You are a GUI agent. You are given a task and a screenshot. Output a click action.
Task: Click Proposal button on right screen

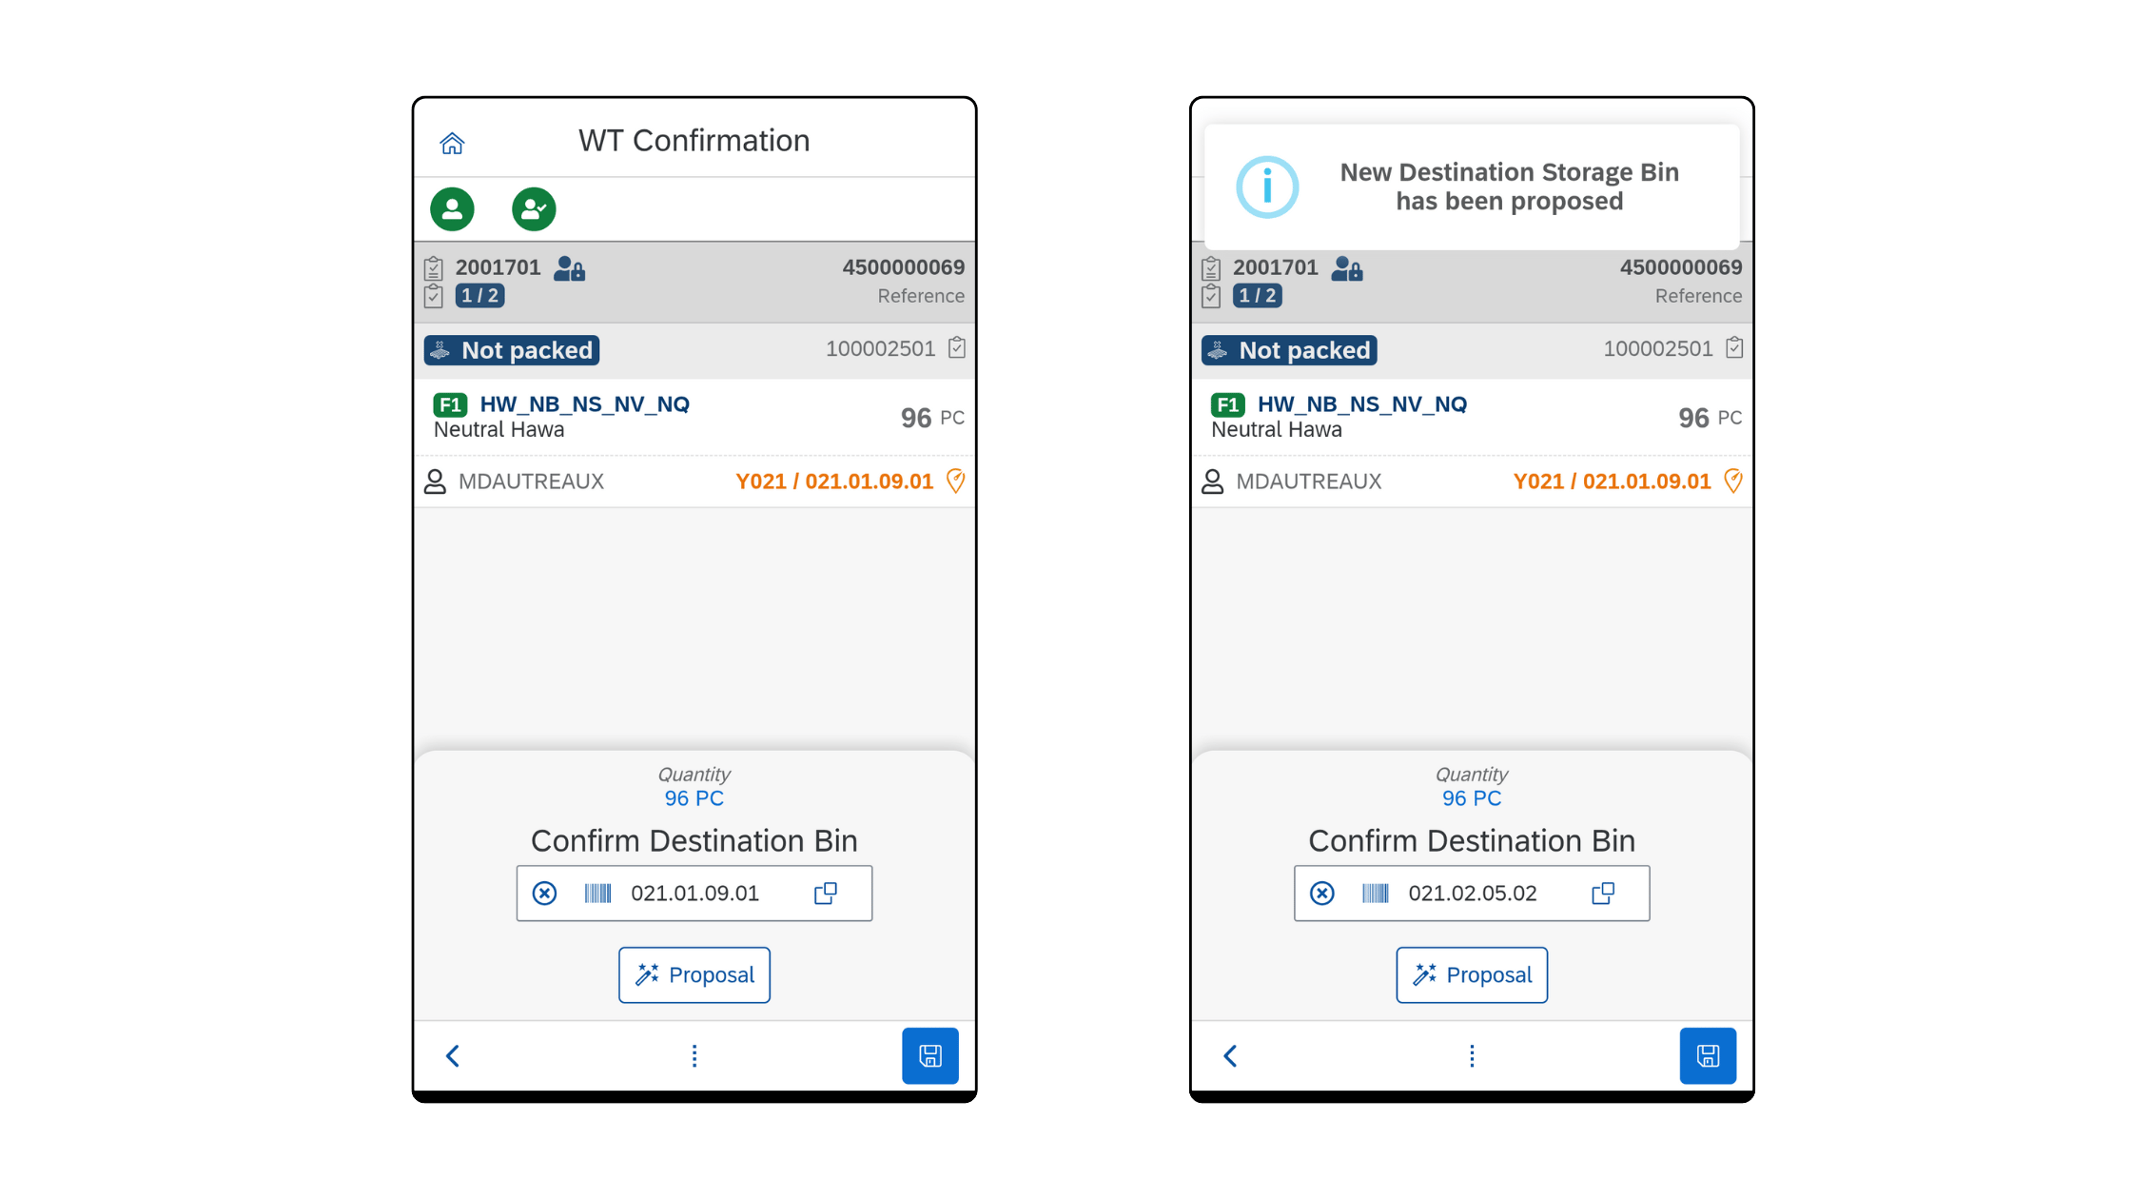point(1472,975)
